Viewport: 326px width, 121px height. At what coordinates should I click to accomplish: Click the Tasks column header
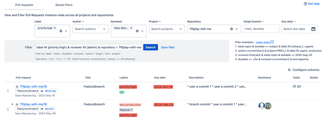[x=296, y=78]
